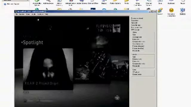Click the Spotlight heading in the preview
Screen dimensions: 191x107
33,43
